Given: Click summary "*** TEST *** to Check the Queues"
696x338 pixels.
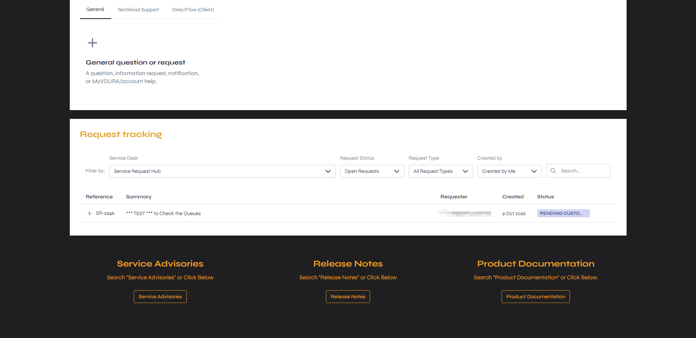Looking at the screenshot, I should 163,213.
